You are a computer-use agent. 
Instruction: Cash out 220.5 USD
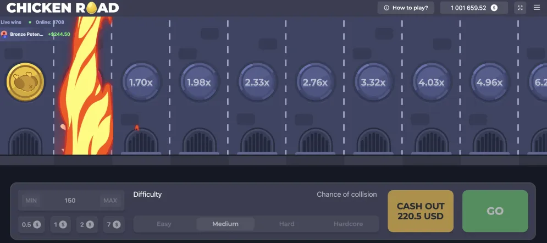(x=421, y=211)
